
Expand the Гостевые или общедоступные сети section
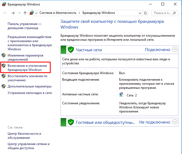click(175, 122)
